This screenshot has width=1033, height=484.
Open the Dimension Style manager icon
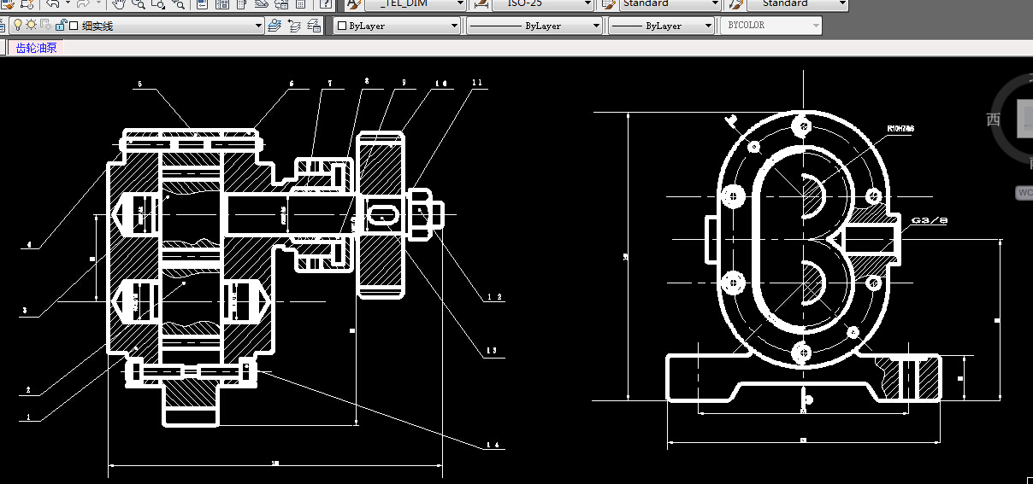[481, 4]
